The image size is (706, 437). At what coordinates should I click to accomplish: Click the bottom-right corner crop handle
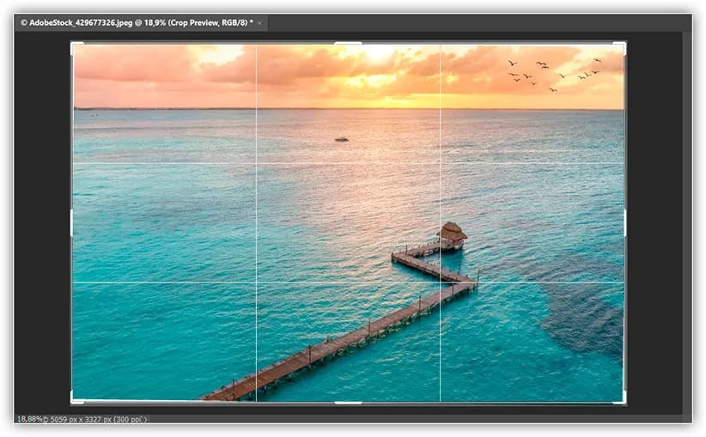pyautogui.click(x=623, y=400)
